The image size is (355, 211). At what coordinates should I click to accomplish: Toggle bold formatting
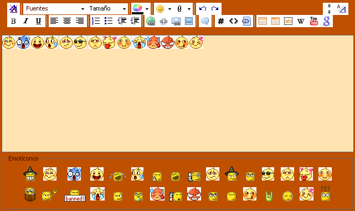13,21
